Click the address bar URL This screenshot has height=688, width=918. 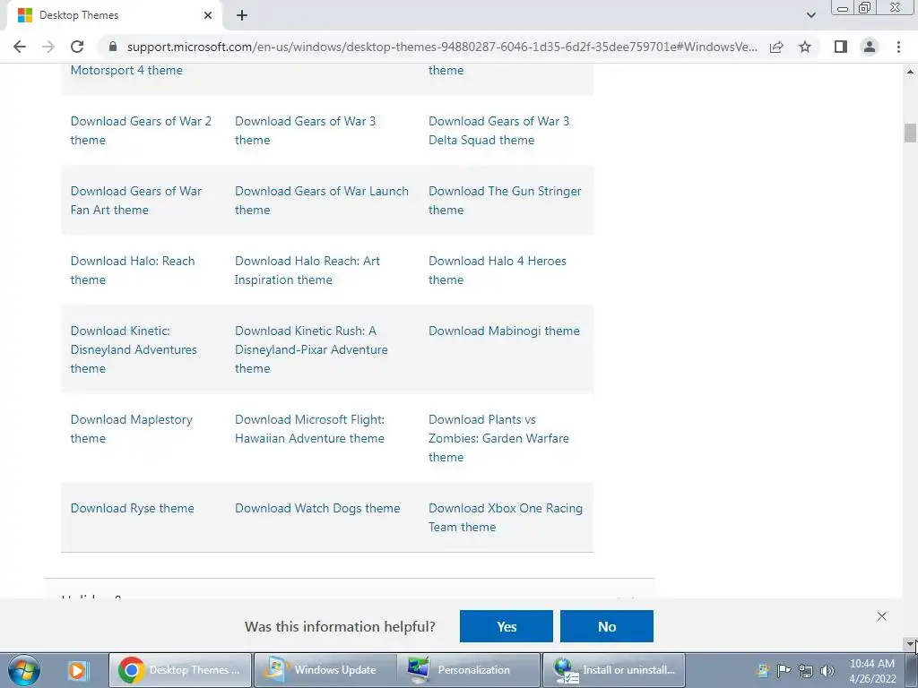(442, 47)
